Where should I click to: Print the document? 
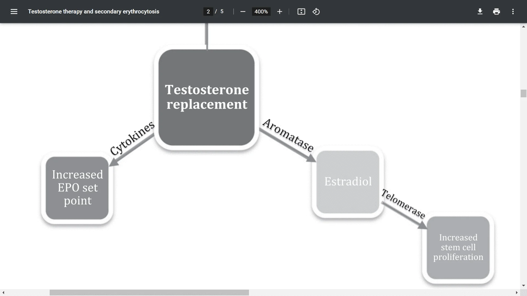click(497, 12)
